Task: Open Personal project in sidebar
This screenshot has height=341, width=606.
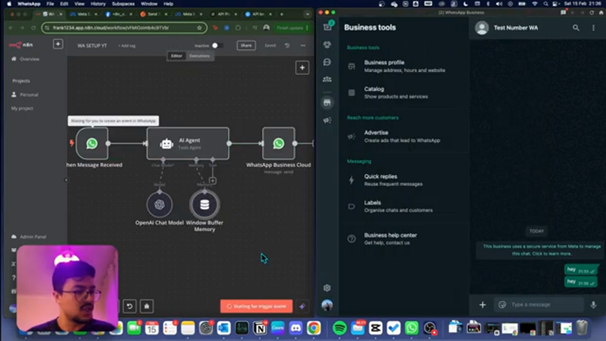Action: coord(29,95)
